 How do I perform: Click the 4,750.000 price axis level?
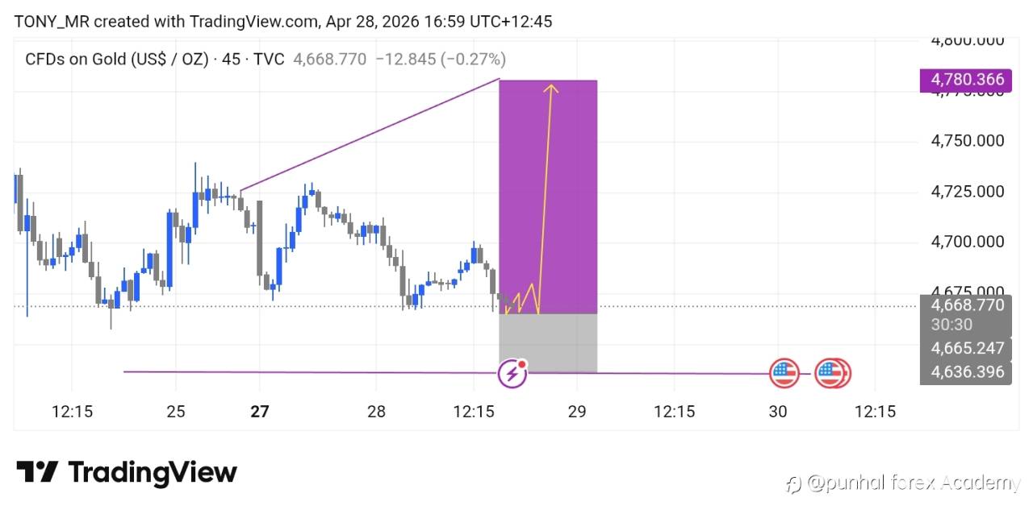pyautogui.click(x=967, y=141)
